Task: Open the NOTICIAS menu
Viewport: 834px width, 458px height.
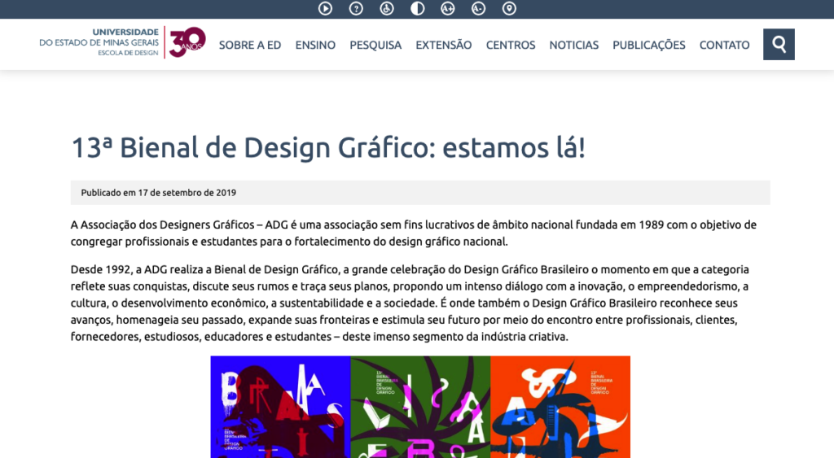Action: 574,46
